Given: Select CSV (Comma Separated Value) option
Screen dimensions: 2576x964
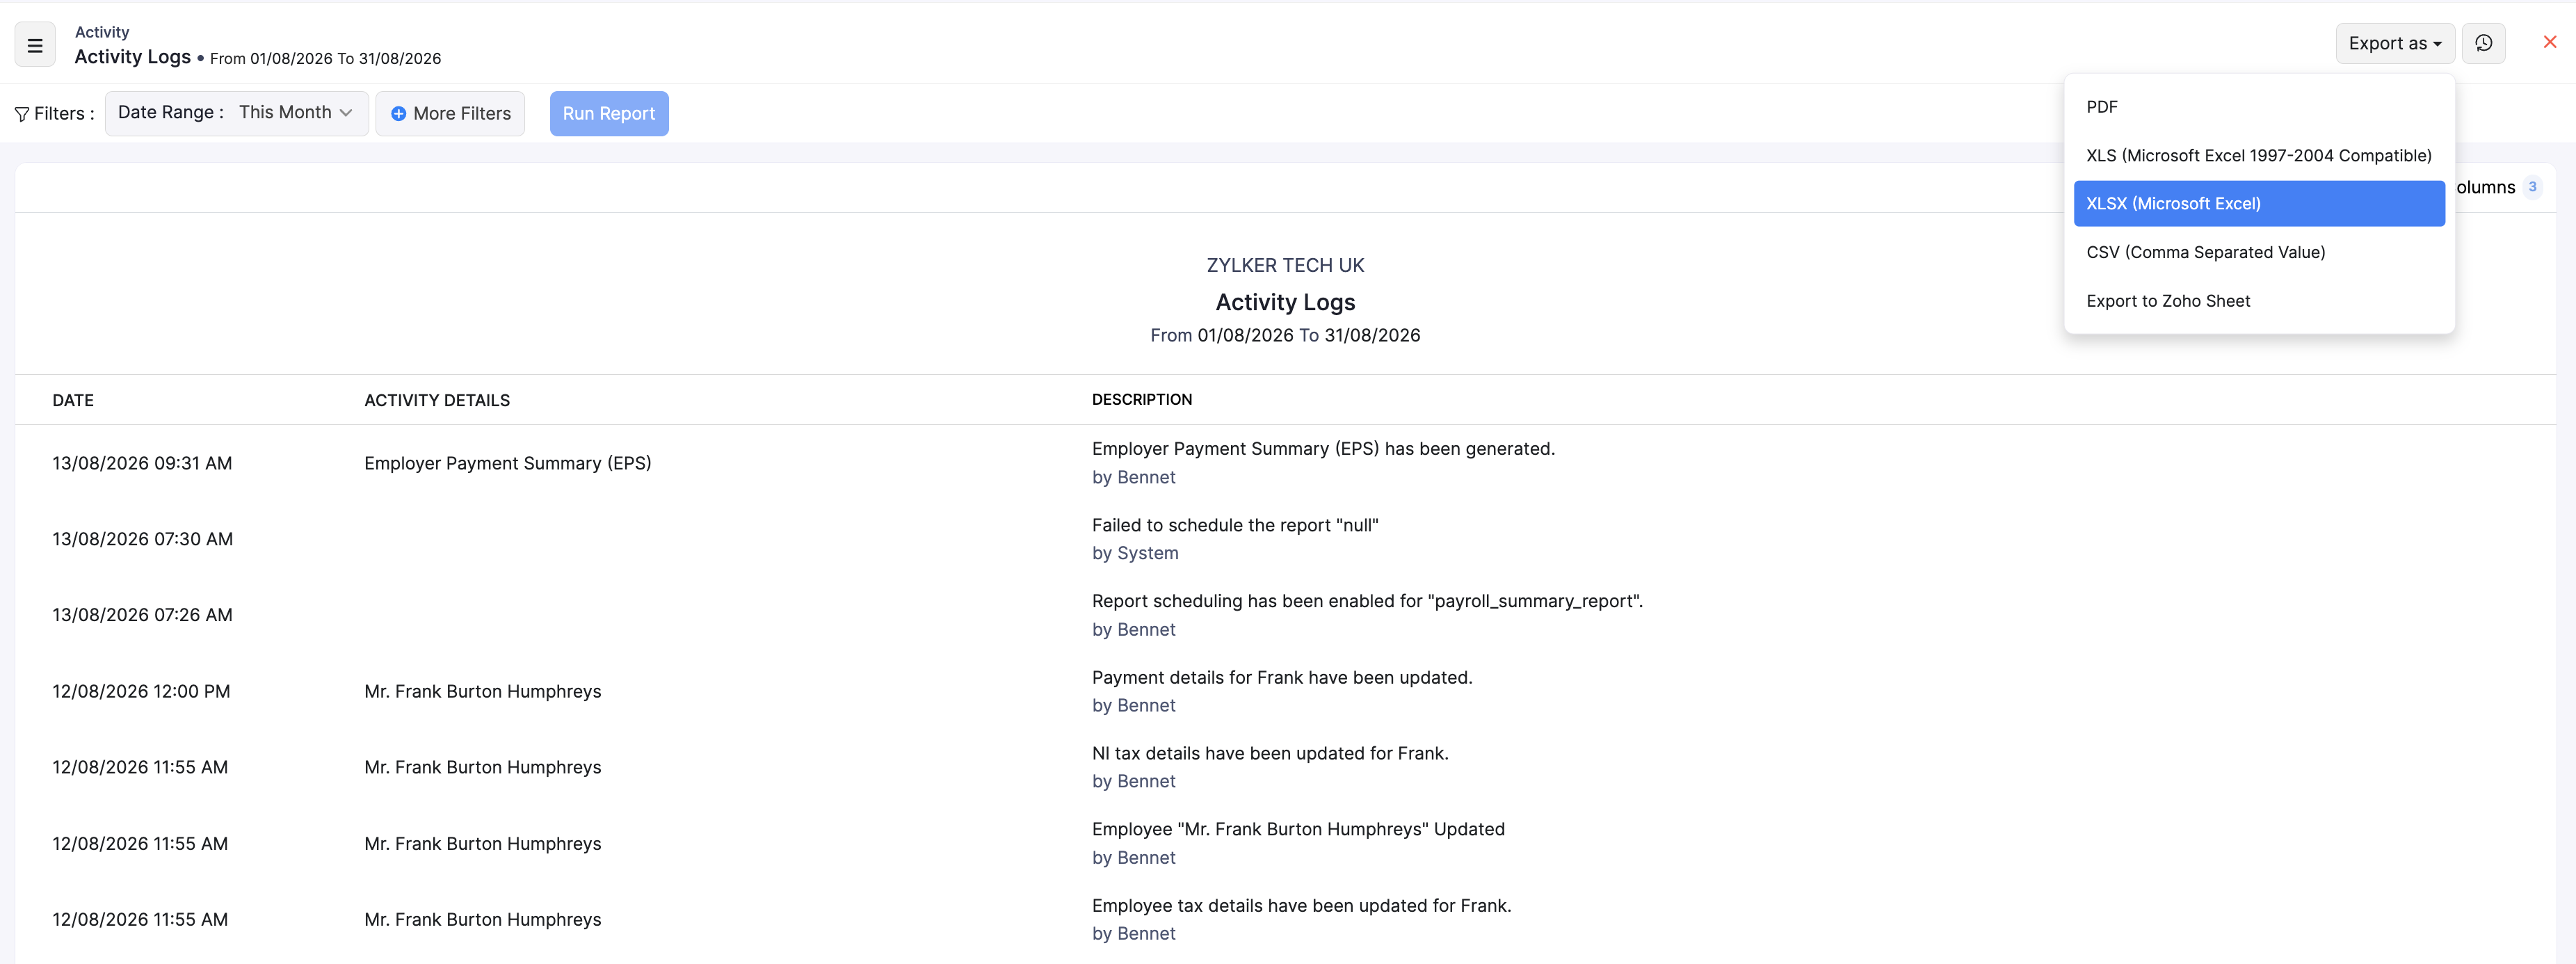Looking at the screenshot, I should tap(2259, 252).
